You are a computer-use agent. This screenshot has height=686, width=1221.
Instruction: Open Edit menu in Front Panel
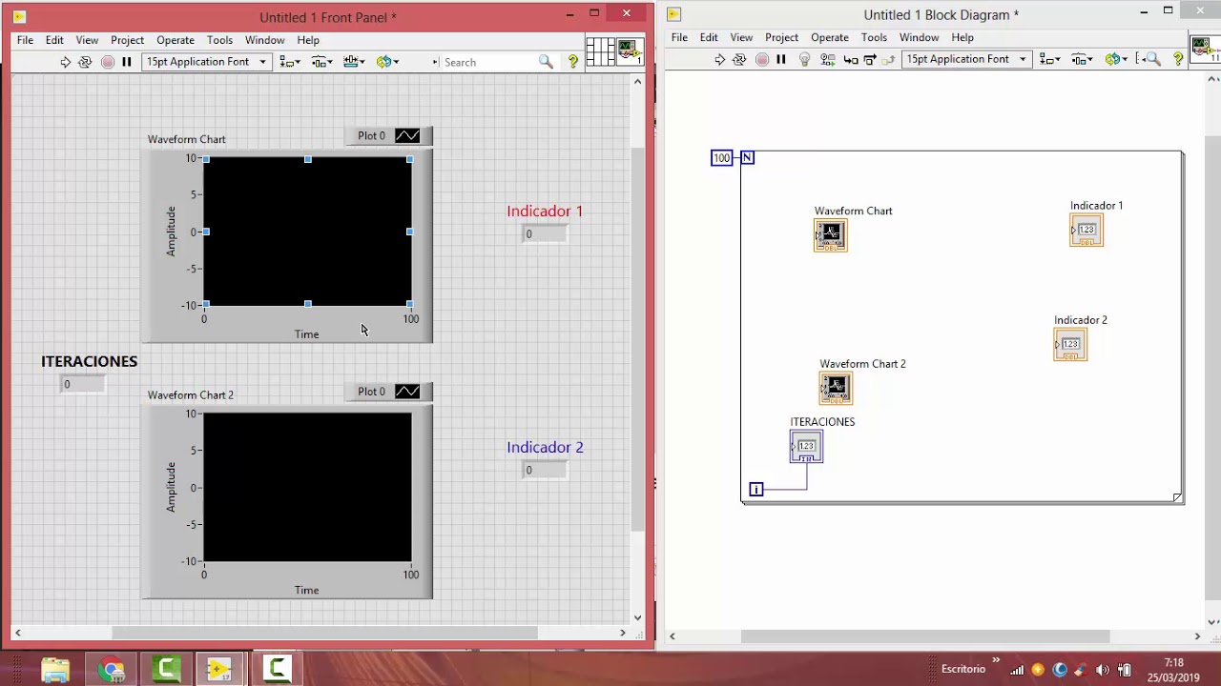point(54,40)
